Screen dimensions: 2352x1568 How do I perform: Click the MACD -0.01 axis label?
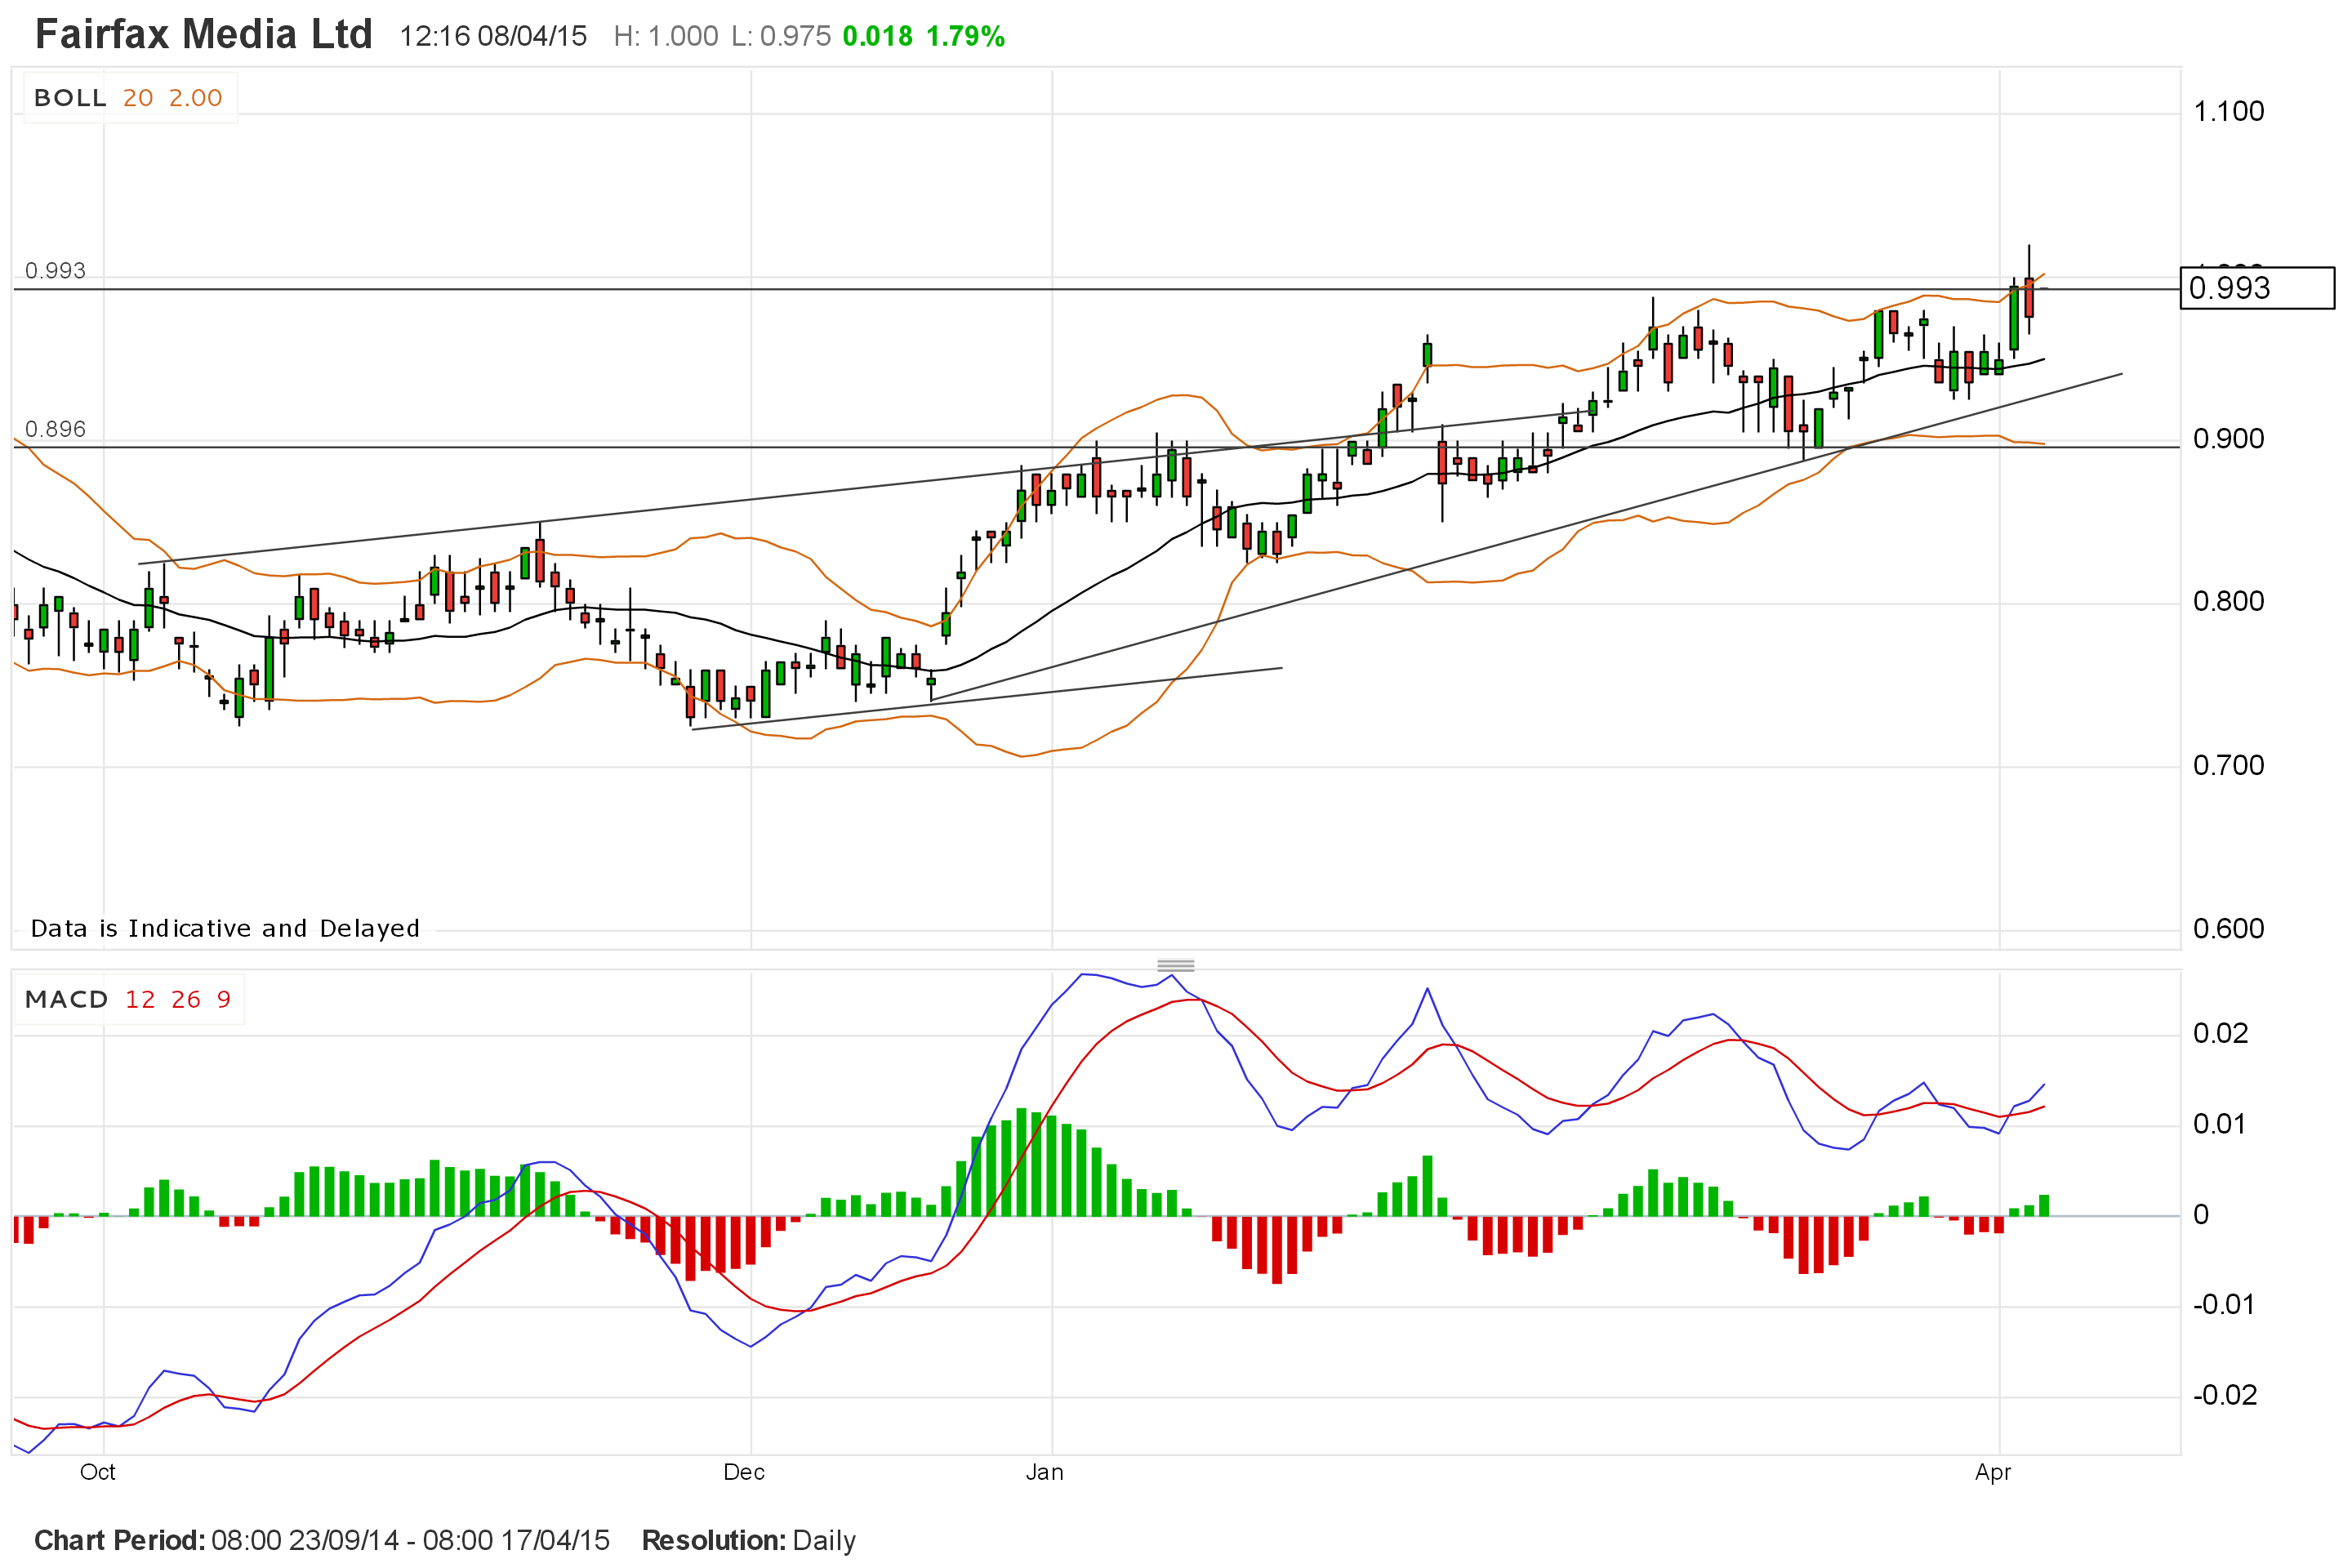(x=2224, y=1305)
